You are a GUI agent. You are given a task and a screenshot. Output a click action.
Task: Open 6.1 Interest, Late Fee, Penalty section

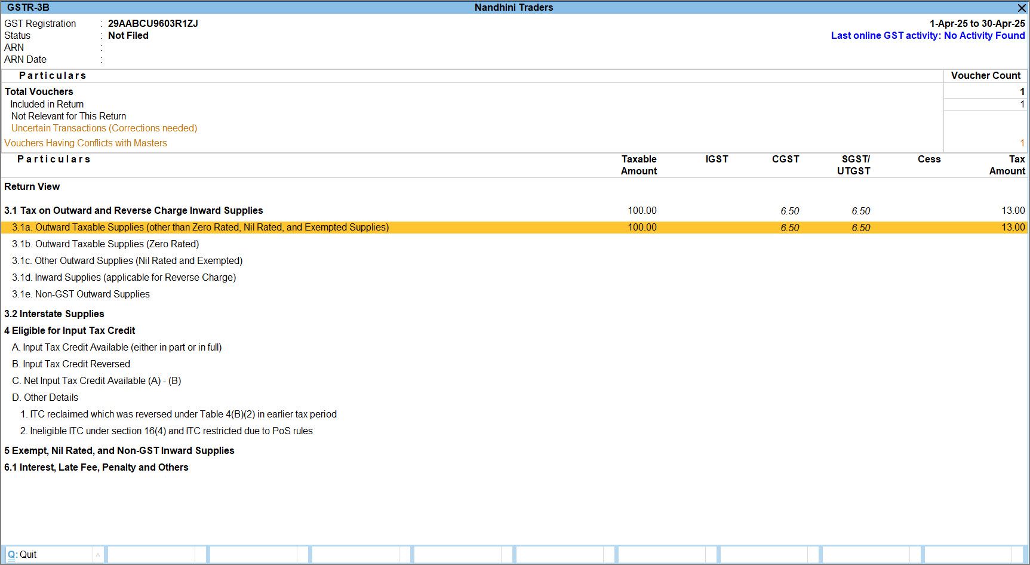point(96,468)
